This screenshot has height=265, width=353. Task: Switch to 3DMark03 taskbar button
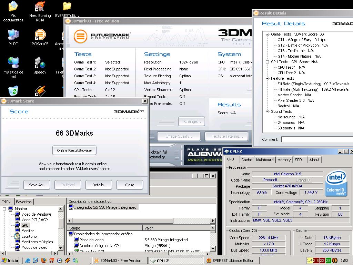[120, 261]
